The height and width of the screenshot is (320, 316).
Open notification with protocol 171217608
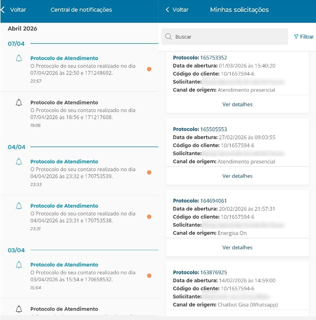click(x=83, y=113)
